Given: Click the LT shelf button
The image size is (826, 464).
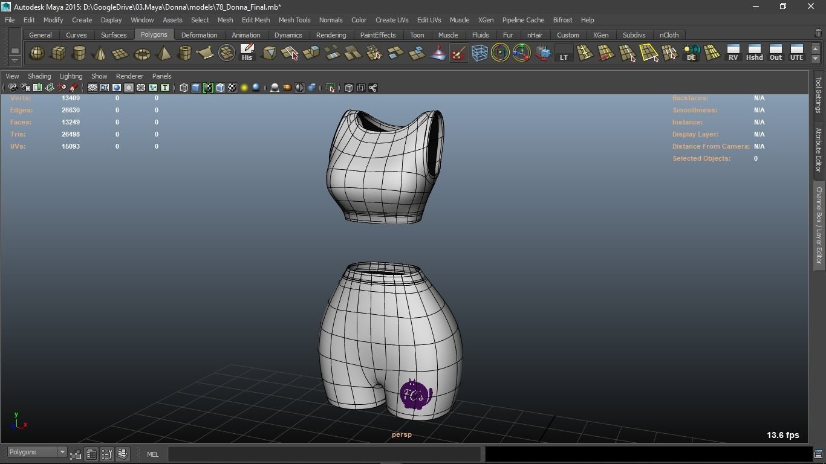Looking at the screenshot, I should (x=564, y=53).
